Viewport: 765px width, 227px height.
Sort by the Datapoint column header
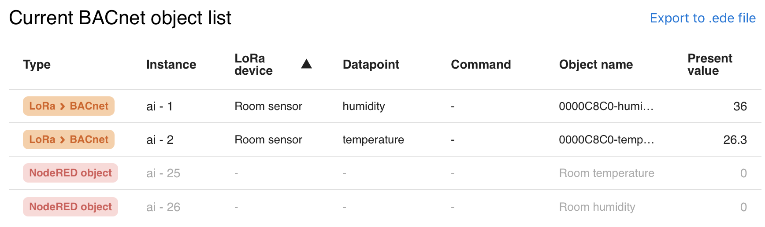coord(371,65)
